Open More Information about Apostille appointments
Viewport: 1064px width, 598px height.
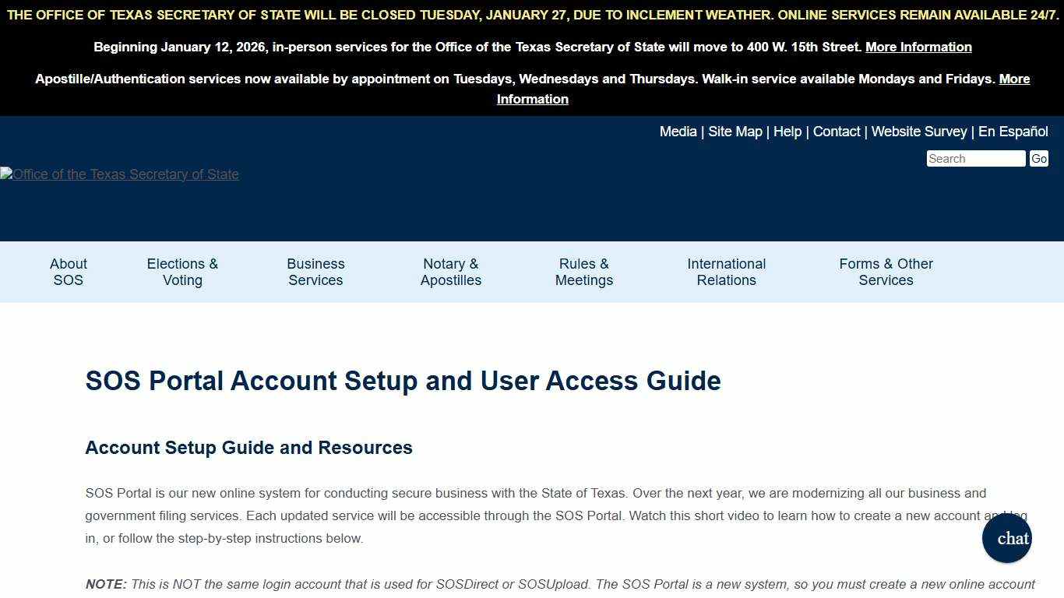(532, 99)
